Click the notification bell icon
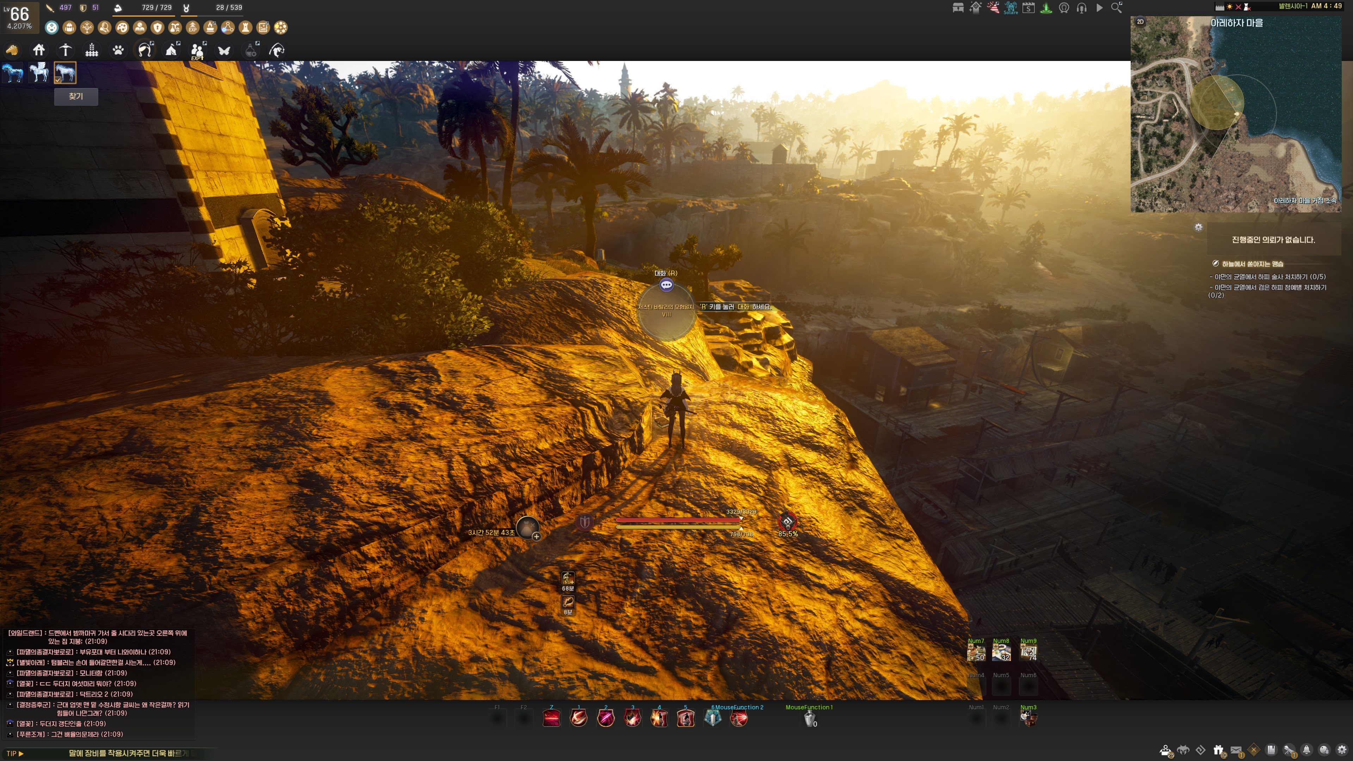 (x=1306, y=750)
